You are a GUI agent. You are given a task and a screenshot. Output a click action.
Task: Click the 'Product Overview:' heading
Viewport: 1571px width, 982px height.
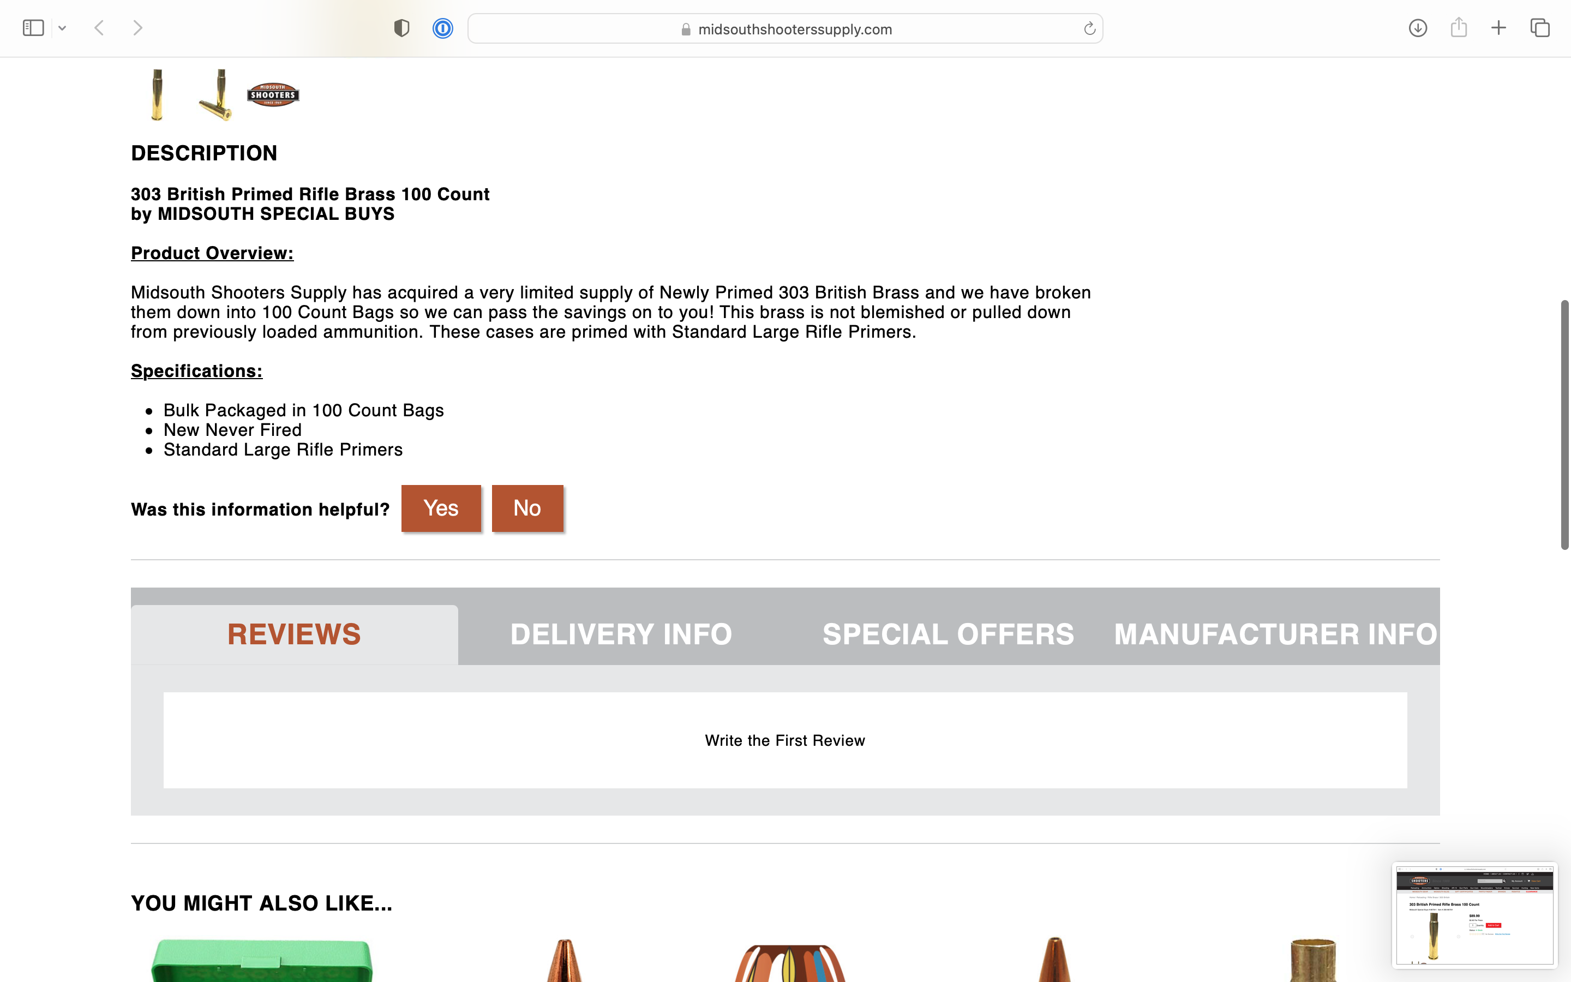(212, 253)
